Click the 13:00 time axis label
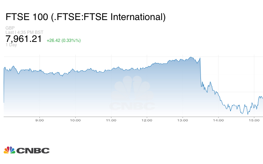The width and height of the screenshot is (263, 164). point(182,120)
